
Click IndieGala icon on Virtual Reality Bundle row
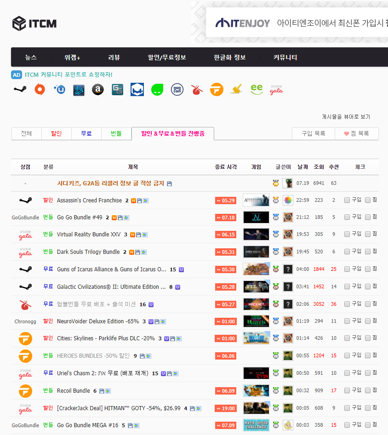click(25, 235)
